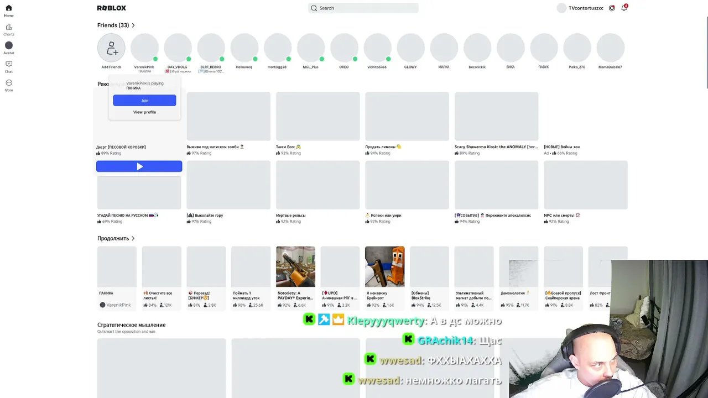Screen dimensions: 708x398
Task: Open TVcontortuszxc profile avatar
Action: point(562,8)
